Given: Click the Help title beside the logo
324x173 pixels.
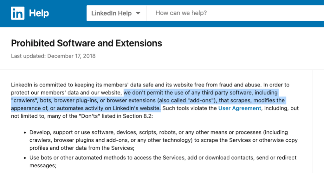Looking at the screenshot, I should [x=39, y=13].
